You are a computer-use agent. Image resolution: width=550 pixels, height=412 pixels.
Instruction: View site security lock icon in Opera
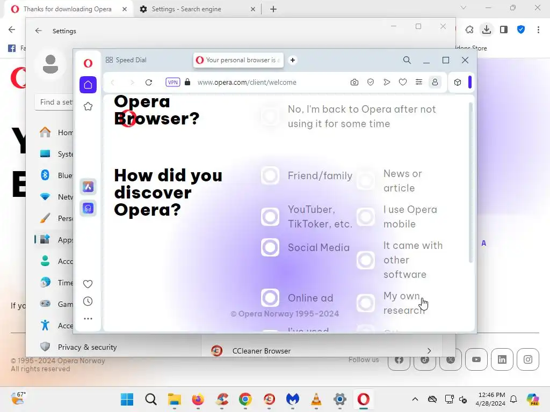(187, 82)
